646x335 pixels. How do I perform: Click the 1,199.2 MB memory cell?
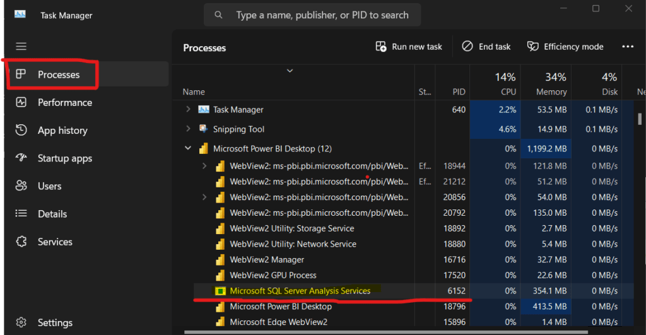[x=546, y=149]
